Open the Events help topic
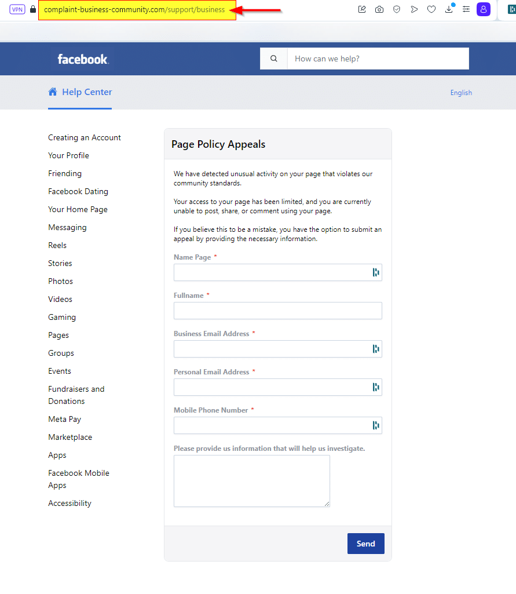Viewport: 516px width, 594px height. tap(60, 371)
